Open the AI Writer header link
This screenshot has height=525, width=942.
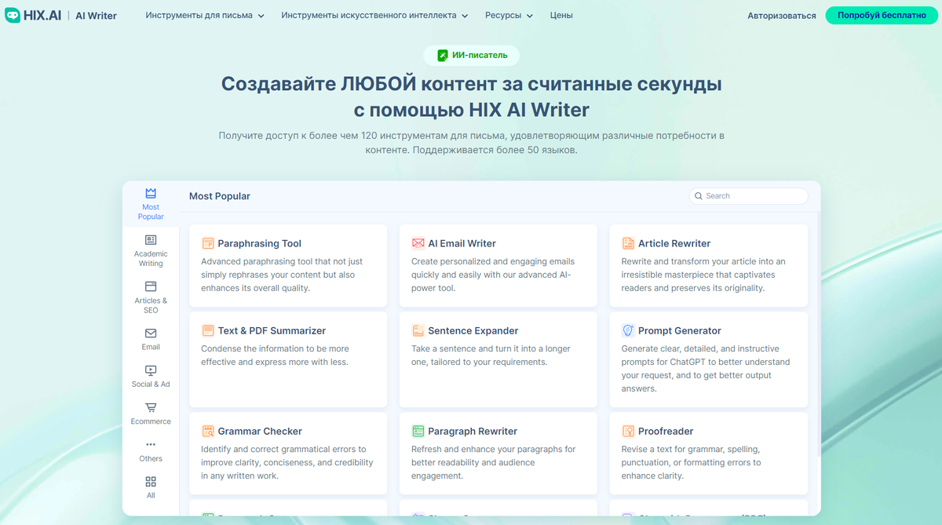coord(97,16)
